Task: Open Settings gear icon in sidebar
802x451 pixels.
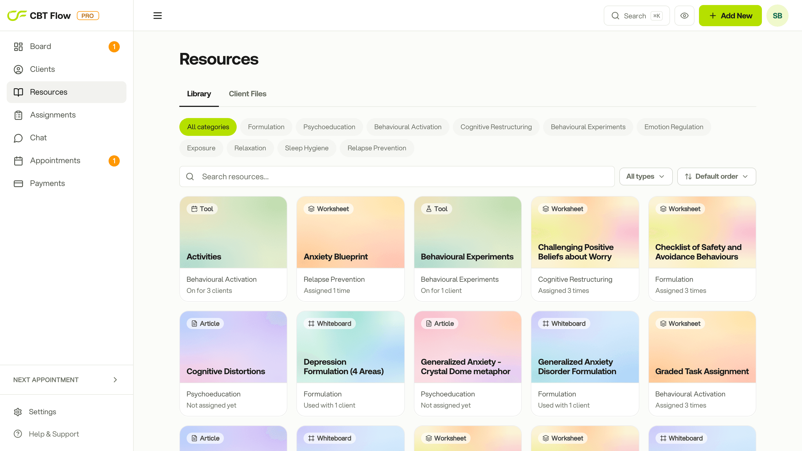Action: pyautogui.click(x=18, y=412)
